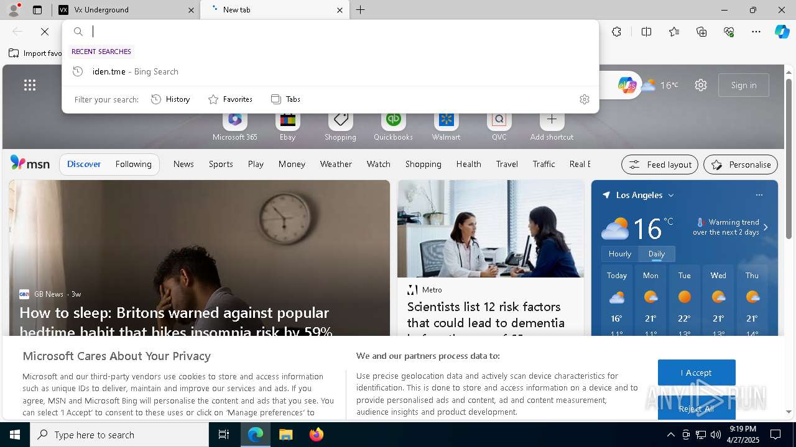The image size is (796, 447).
Task: Open the News category
Action: (x=183, y=164)
